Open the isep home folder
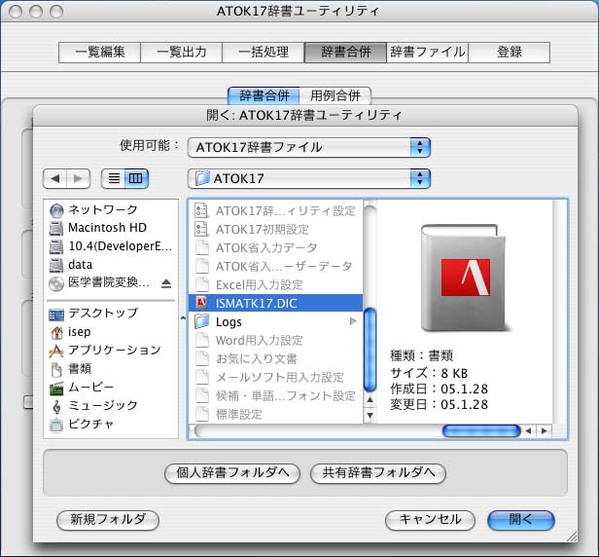Image resolution: width=599 pixels, height=557 pixels. point(111,332)
